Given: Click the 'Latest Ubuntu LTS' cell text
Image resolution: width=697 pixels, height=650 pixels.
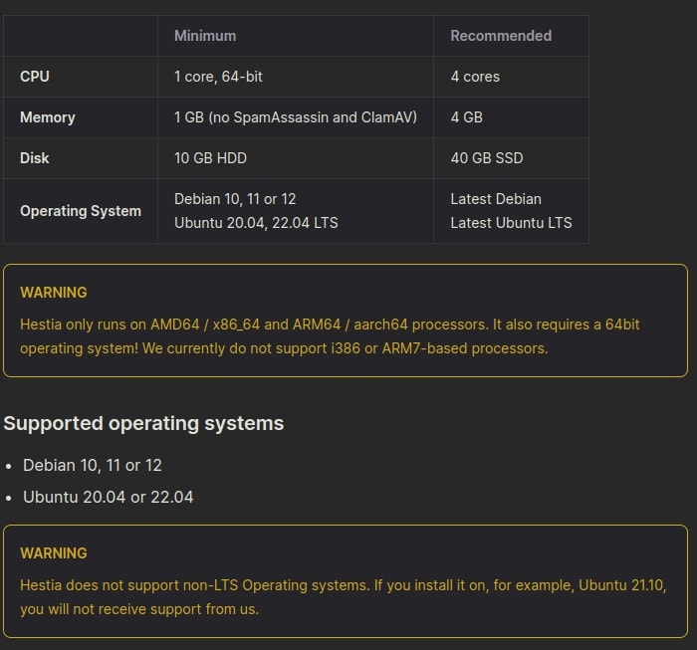Looking at the screenshot, I should tap(511, 223).
